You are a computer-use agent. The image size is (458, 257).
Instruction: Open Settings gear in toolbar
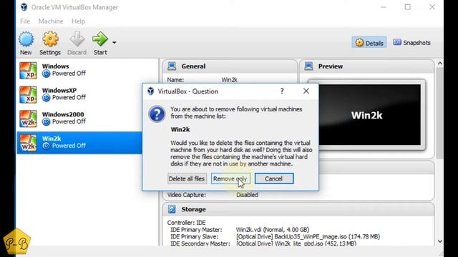click(x=50, y=39)
